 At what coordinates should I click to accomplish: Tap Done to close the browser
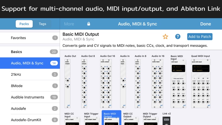(206, 24)
